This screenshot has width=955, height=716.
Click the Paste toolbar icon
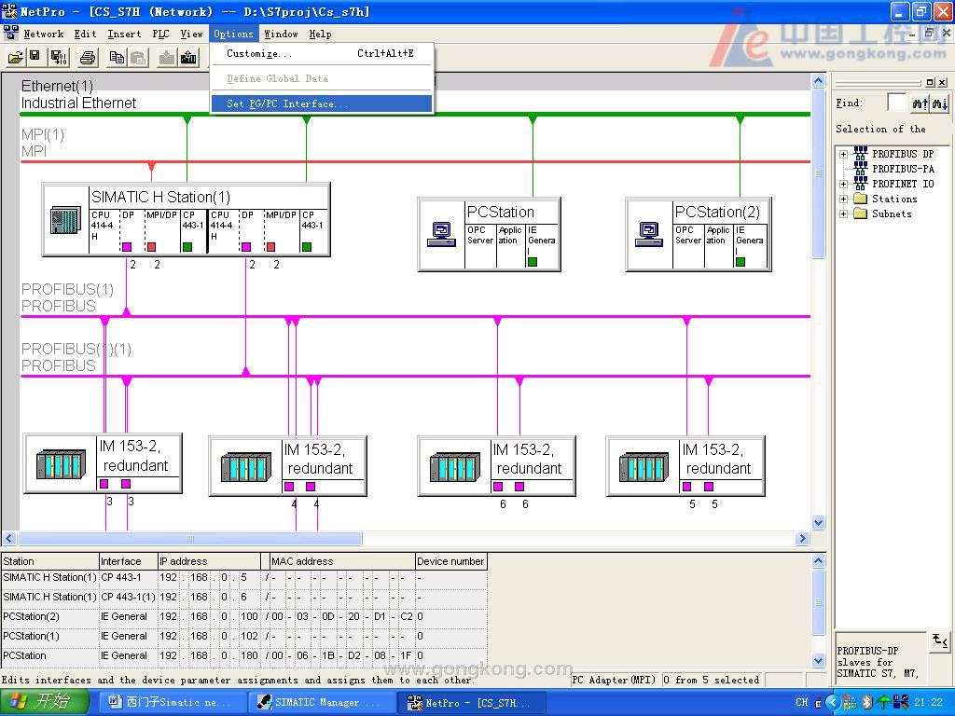pos(139,58)
